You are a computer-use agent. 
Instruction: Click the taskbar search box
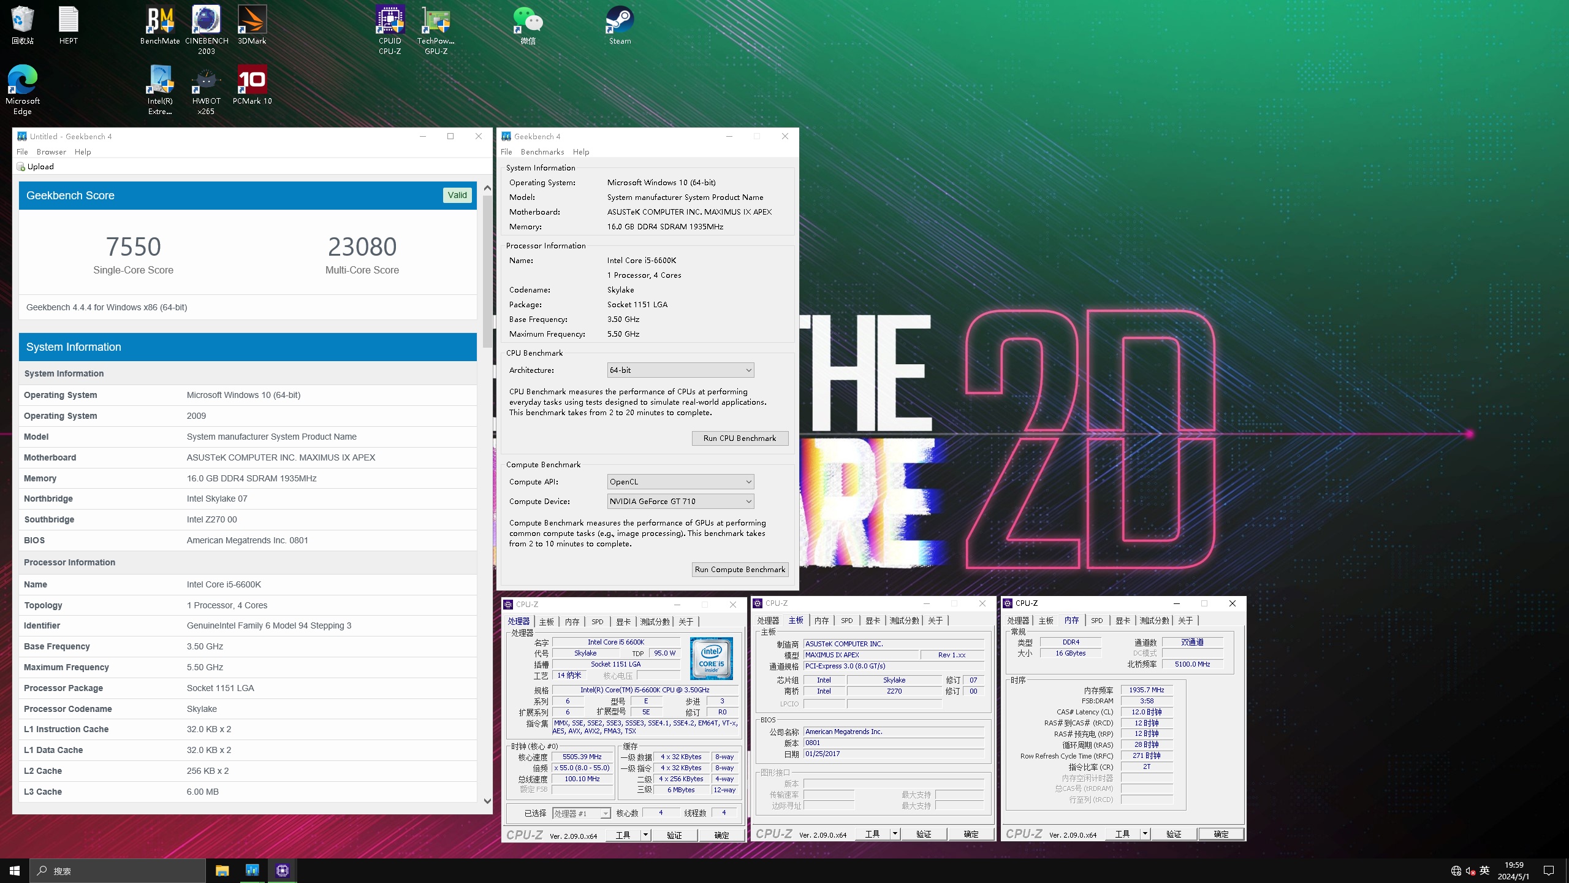point(118,871)
